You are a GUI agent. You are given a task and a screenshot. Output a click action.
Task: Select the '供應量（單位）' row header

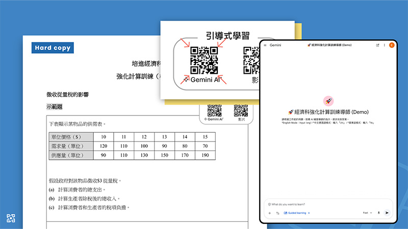coord(71,155)
